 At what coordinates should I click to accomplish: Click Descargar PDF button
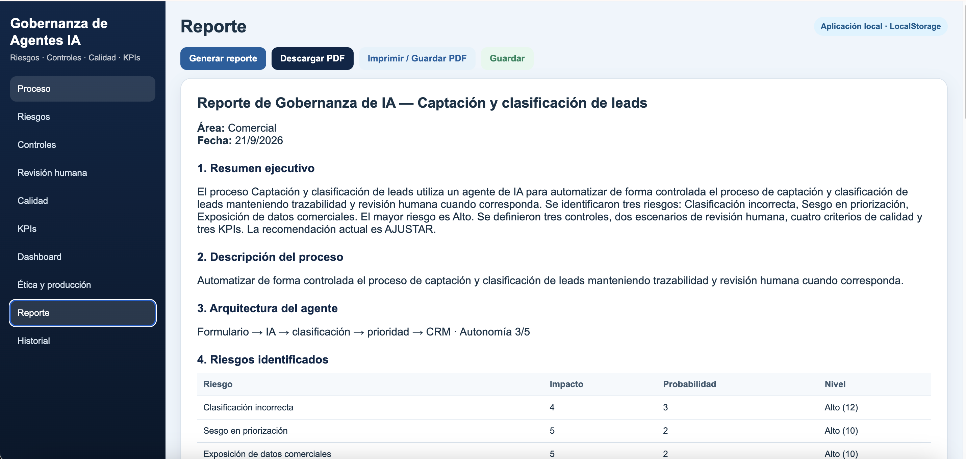pos(312,58)
